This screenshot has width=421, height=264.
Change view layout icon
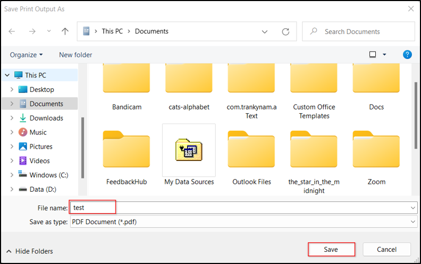coord(373,55)
